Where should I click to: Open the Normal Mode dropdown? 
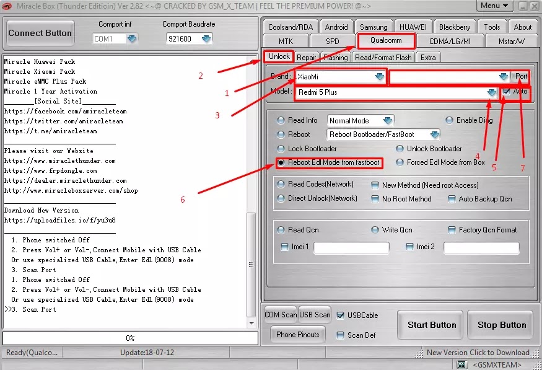click(x=388, y=120)
